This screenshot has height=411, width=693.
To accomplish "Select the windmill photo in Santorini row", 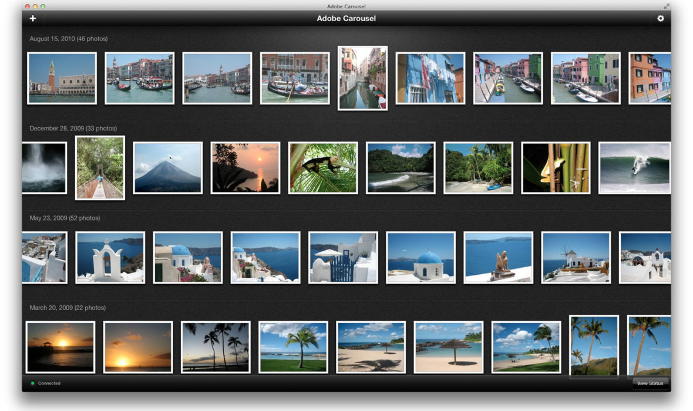I will pyautogui.click(x=576, y=258).
